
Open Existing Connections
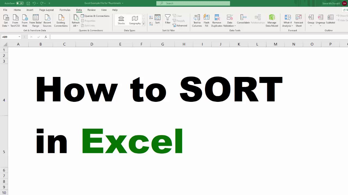pyautogui.click(x=61, y=21)
